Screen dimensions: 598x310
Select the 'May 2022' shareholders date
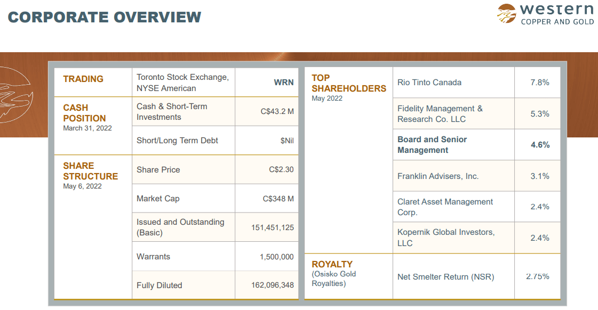click(327, 98)
